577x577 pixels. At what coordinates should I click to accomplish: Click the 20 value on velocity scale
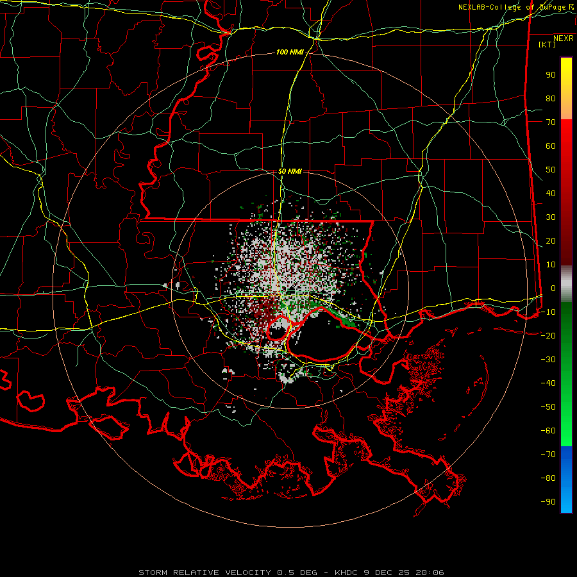551,241
